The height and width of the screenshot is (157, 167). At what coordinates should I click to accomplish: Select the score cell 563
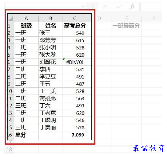tap(75, 98)
